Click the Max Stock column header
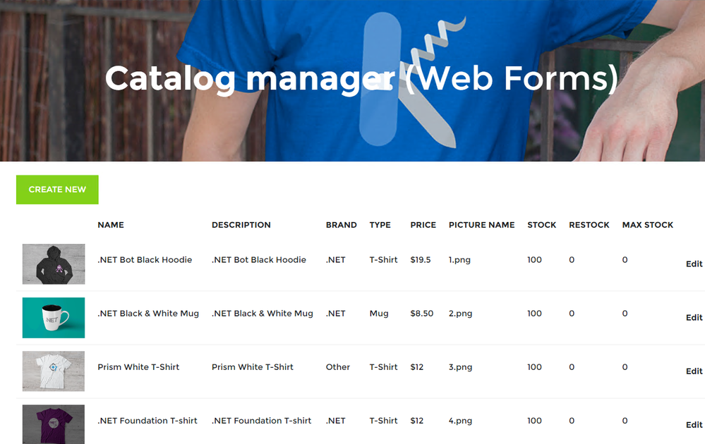705x444 pixels. click(647, 225)
